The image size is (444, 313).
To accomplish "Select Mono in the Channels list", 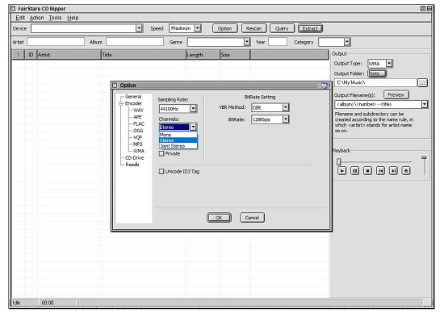I will click(x=178, y=135).
